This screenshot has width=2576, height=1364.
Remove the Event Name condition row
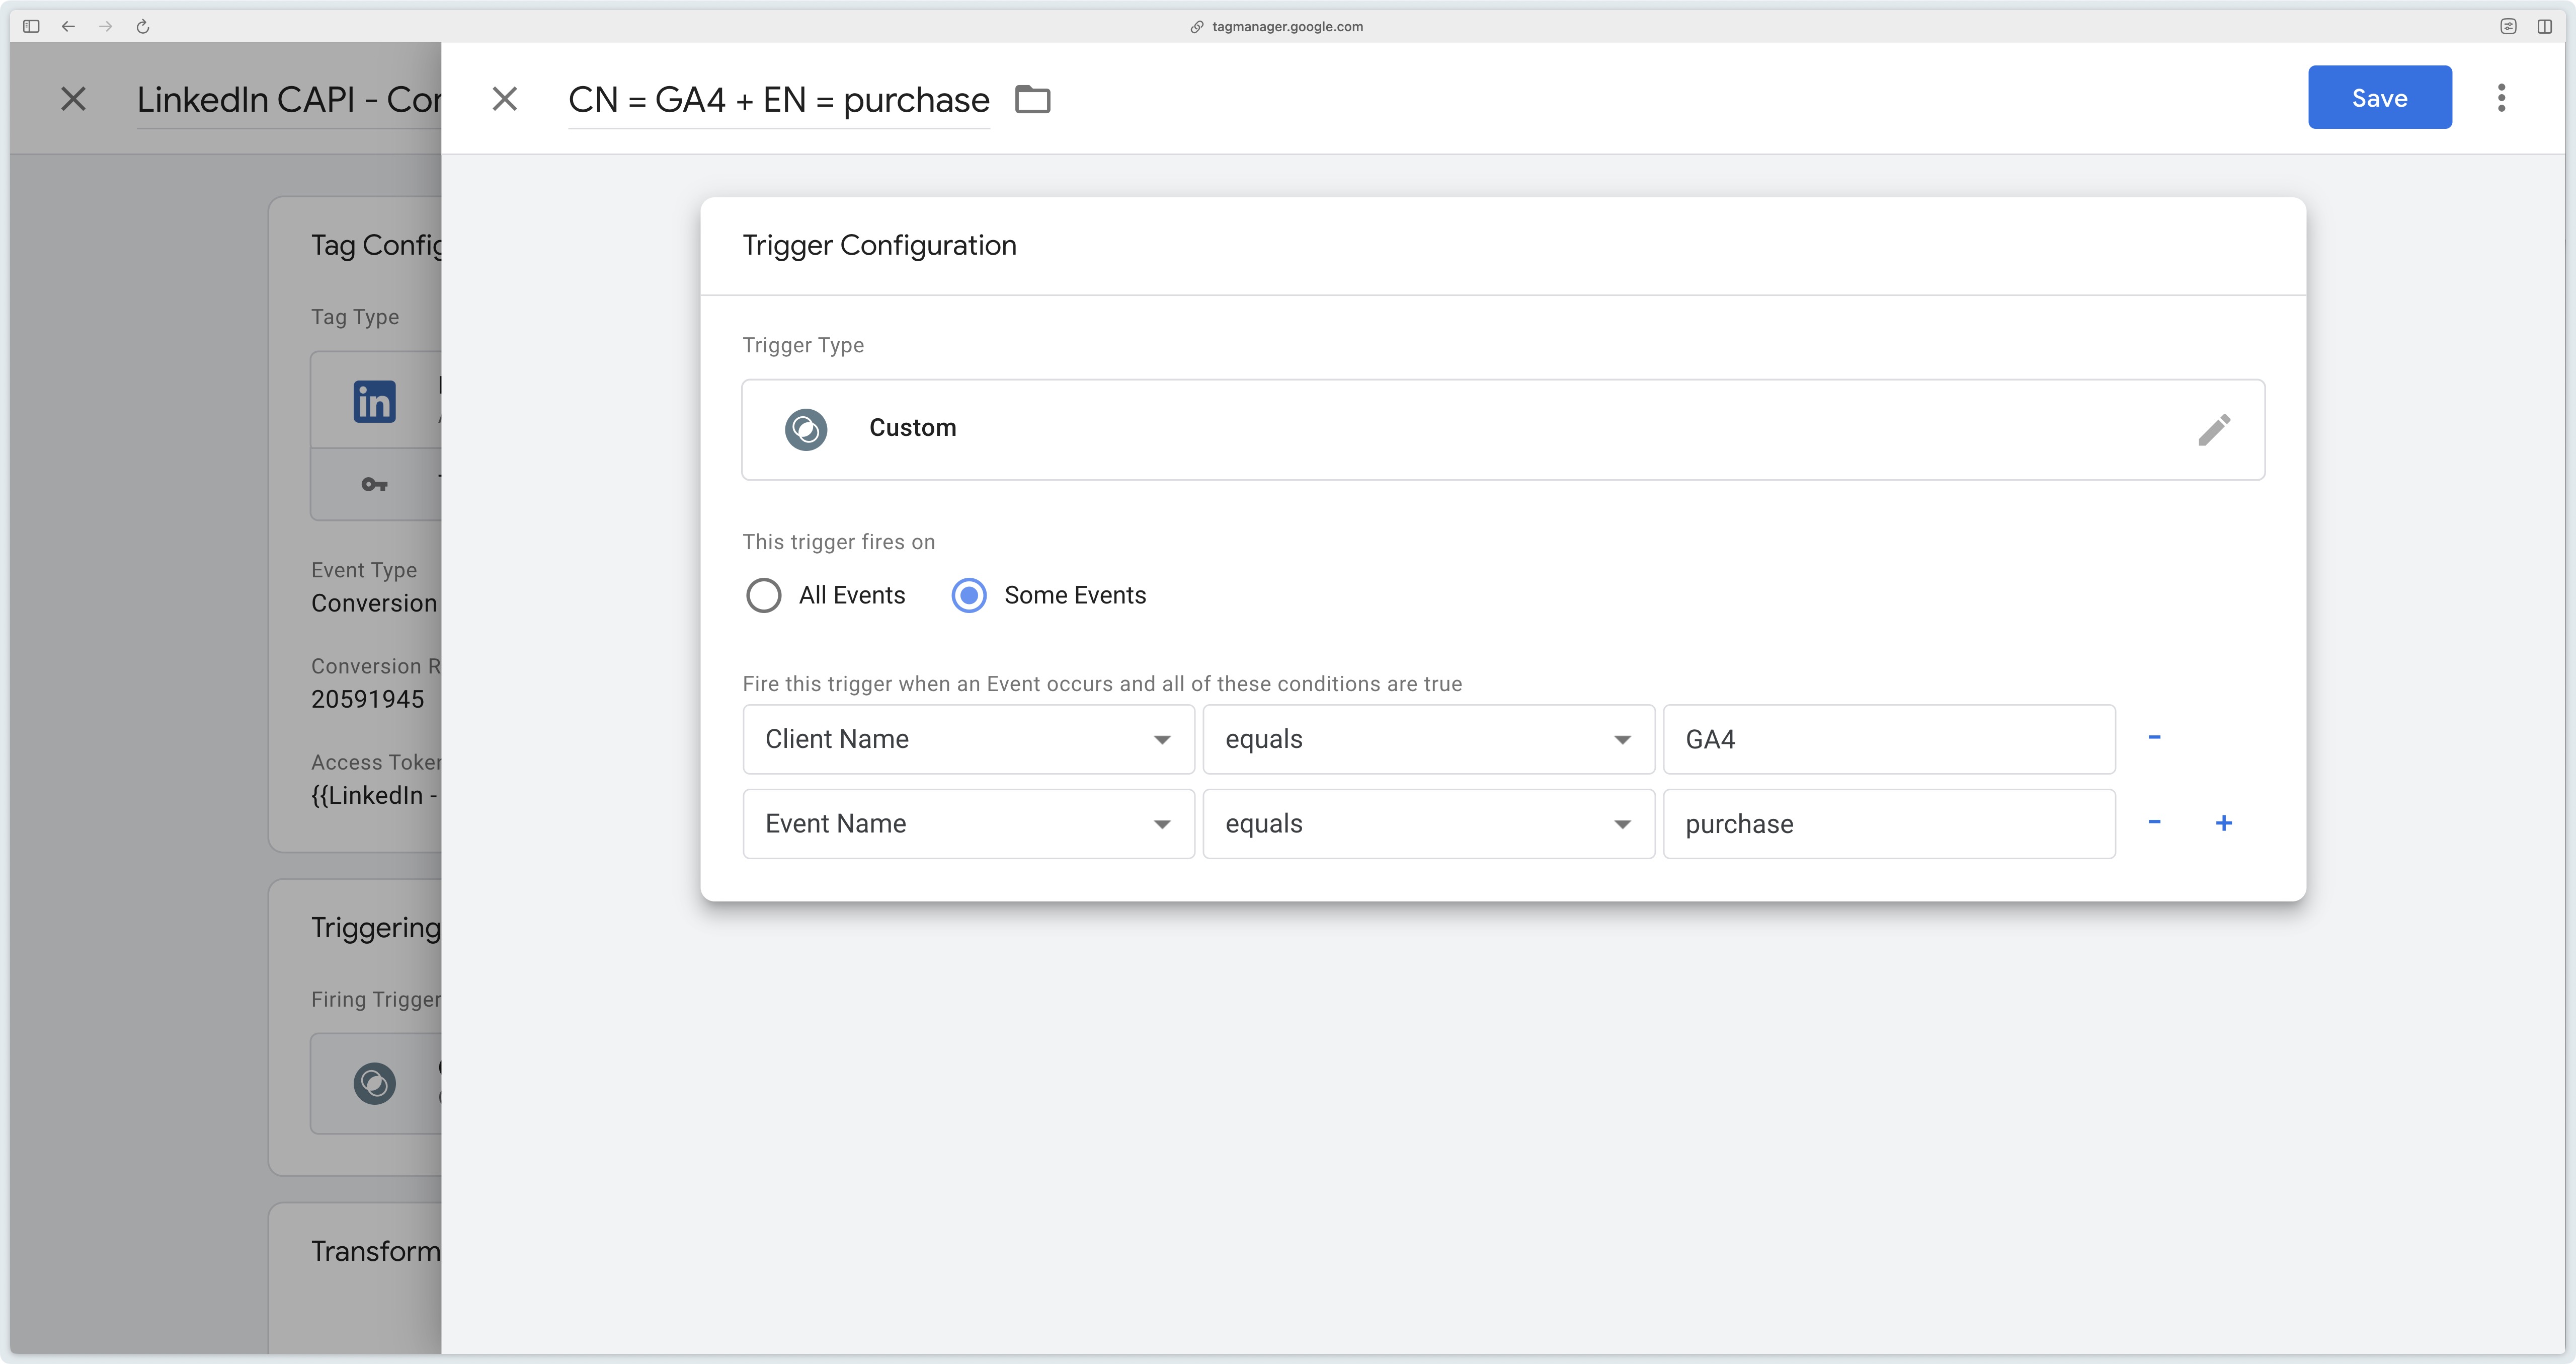coord(2154,822)
